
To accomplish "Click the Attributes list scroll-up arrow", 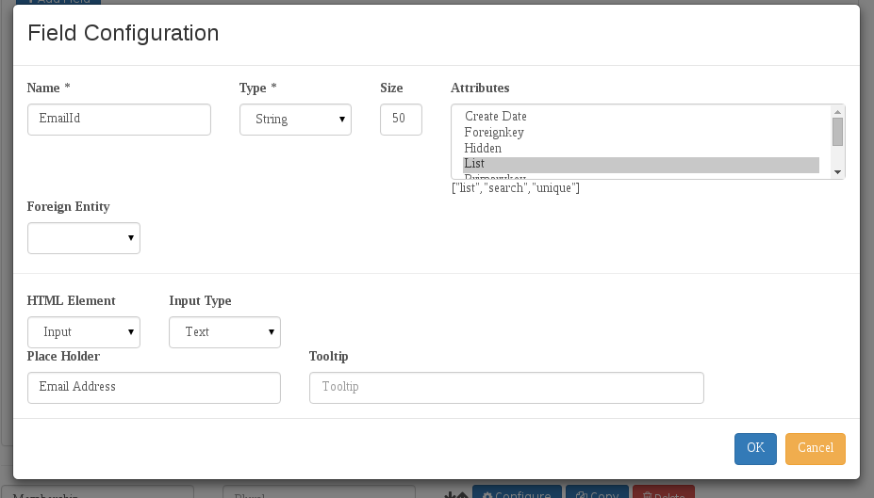I will coord(837,112).
